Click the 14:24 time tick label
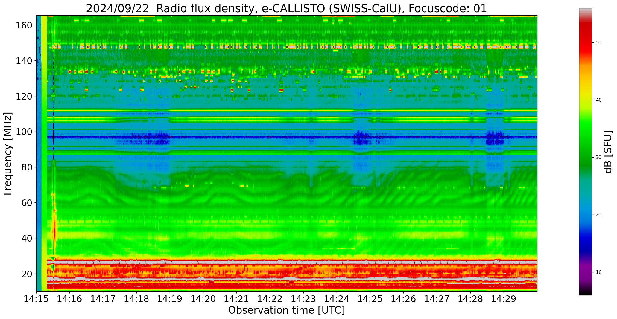Screen dimensions: 617x319 337,299
